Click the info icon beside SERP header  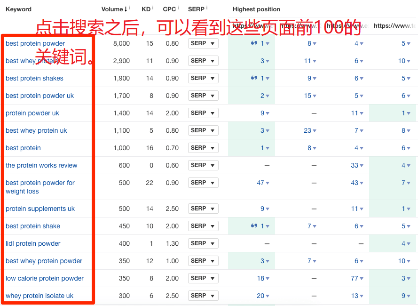pyautogui.click(x=207, y=8)
